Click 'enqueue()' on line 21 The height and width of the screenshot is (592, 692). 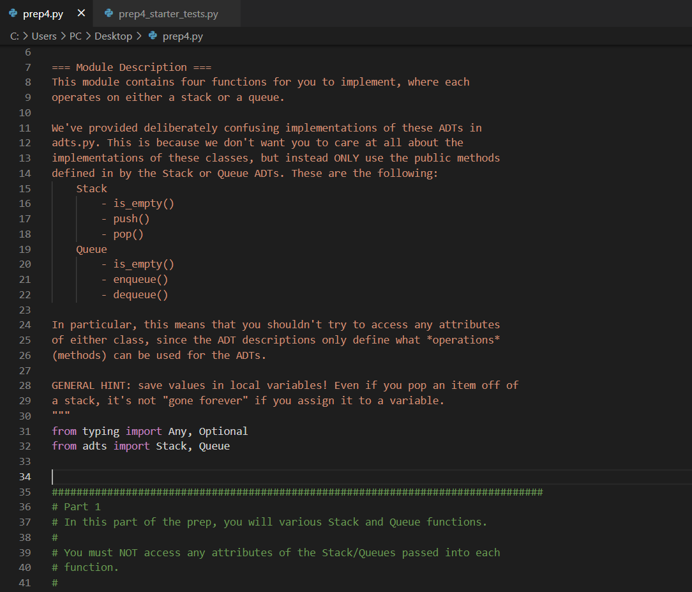click(141, 280)
